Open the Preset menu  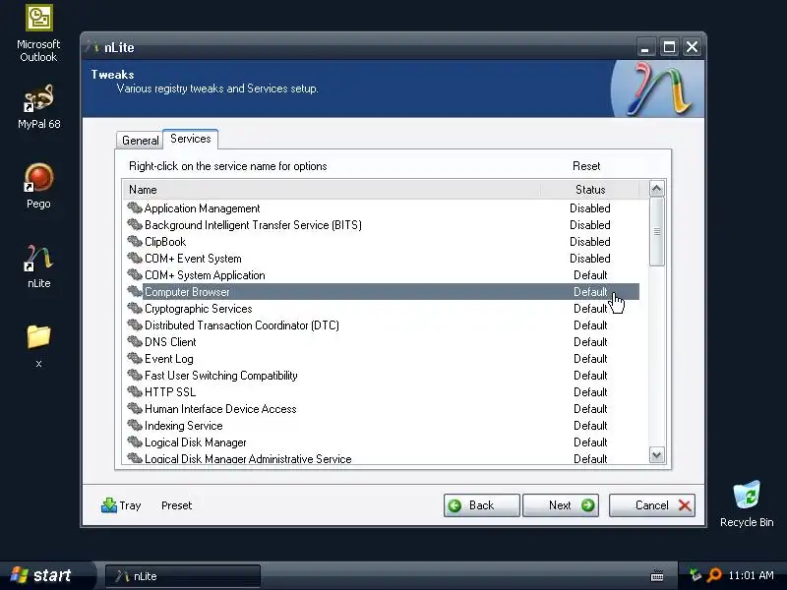click(x=176, y=505)
